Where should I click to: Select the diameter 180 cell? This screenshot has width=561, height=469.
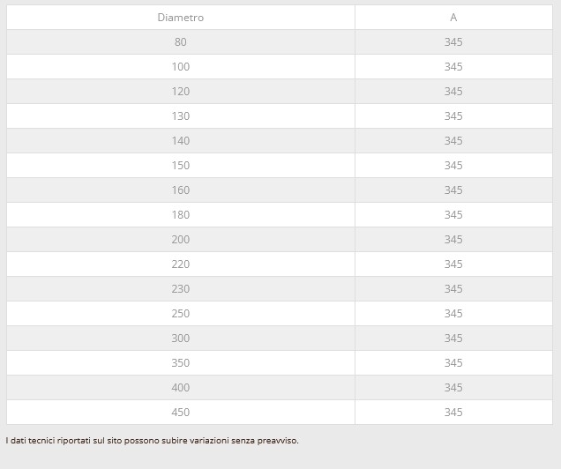pos(181,215)
